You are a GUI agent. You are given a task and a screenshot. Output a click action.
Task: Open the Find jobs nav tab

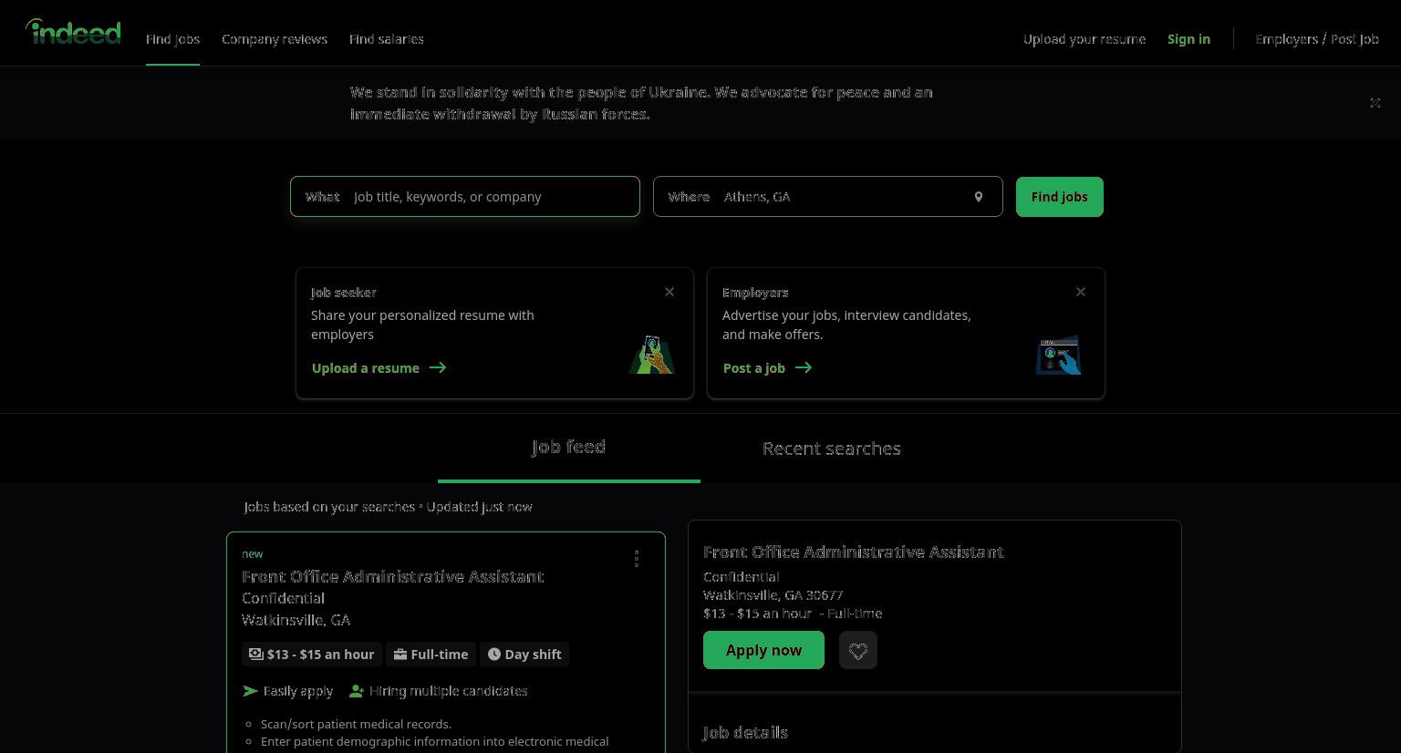[x=172, y=39]
